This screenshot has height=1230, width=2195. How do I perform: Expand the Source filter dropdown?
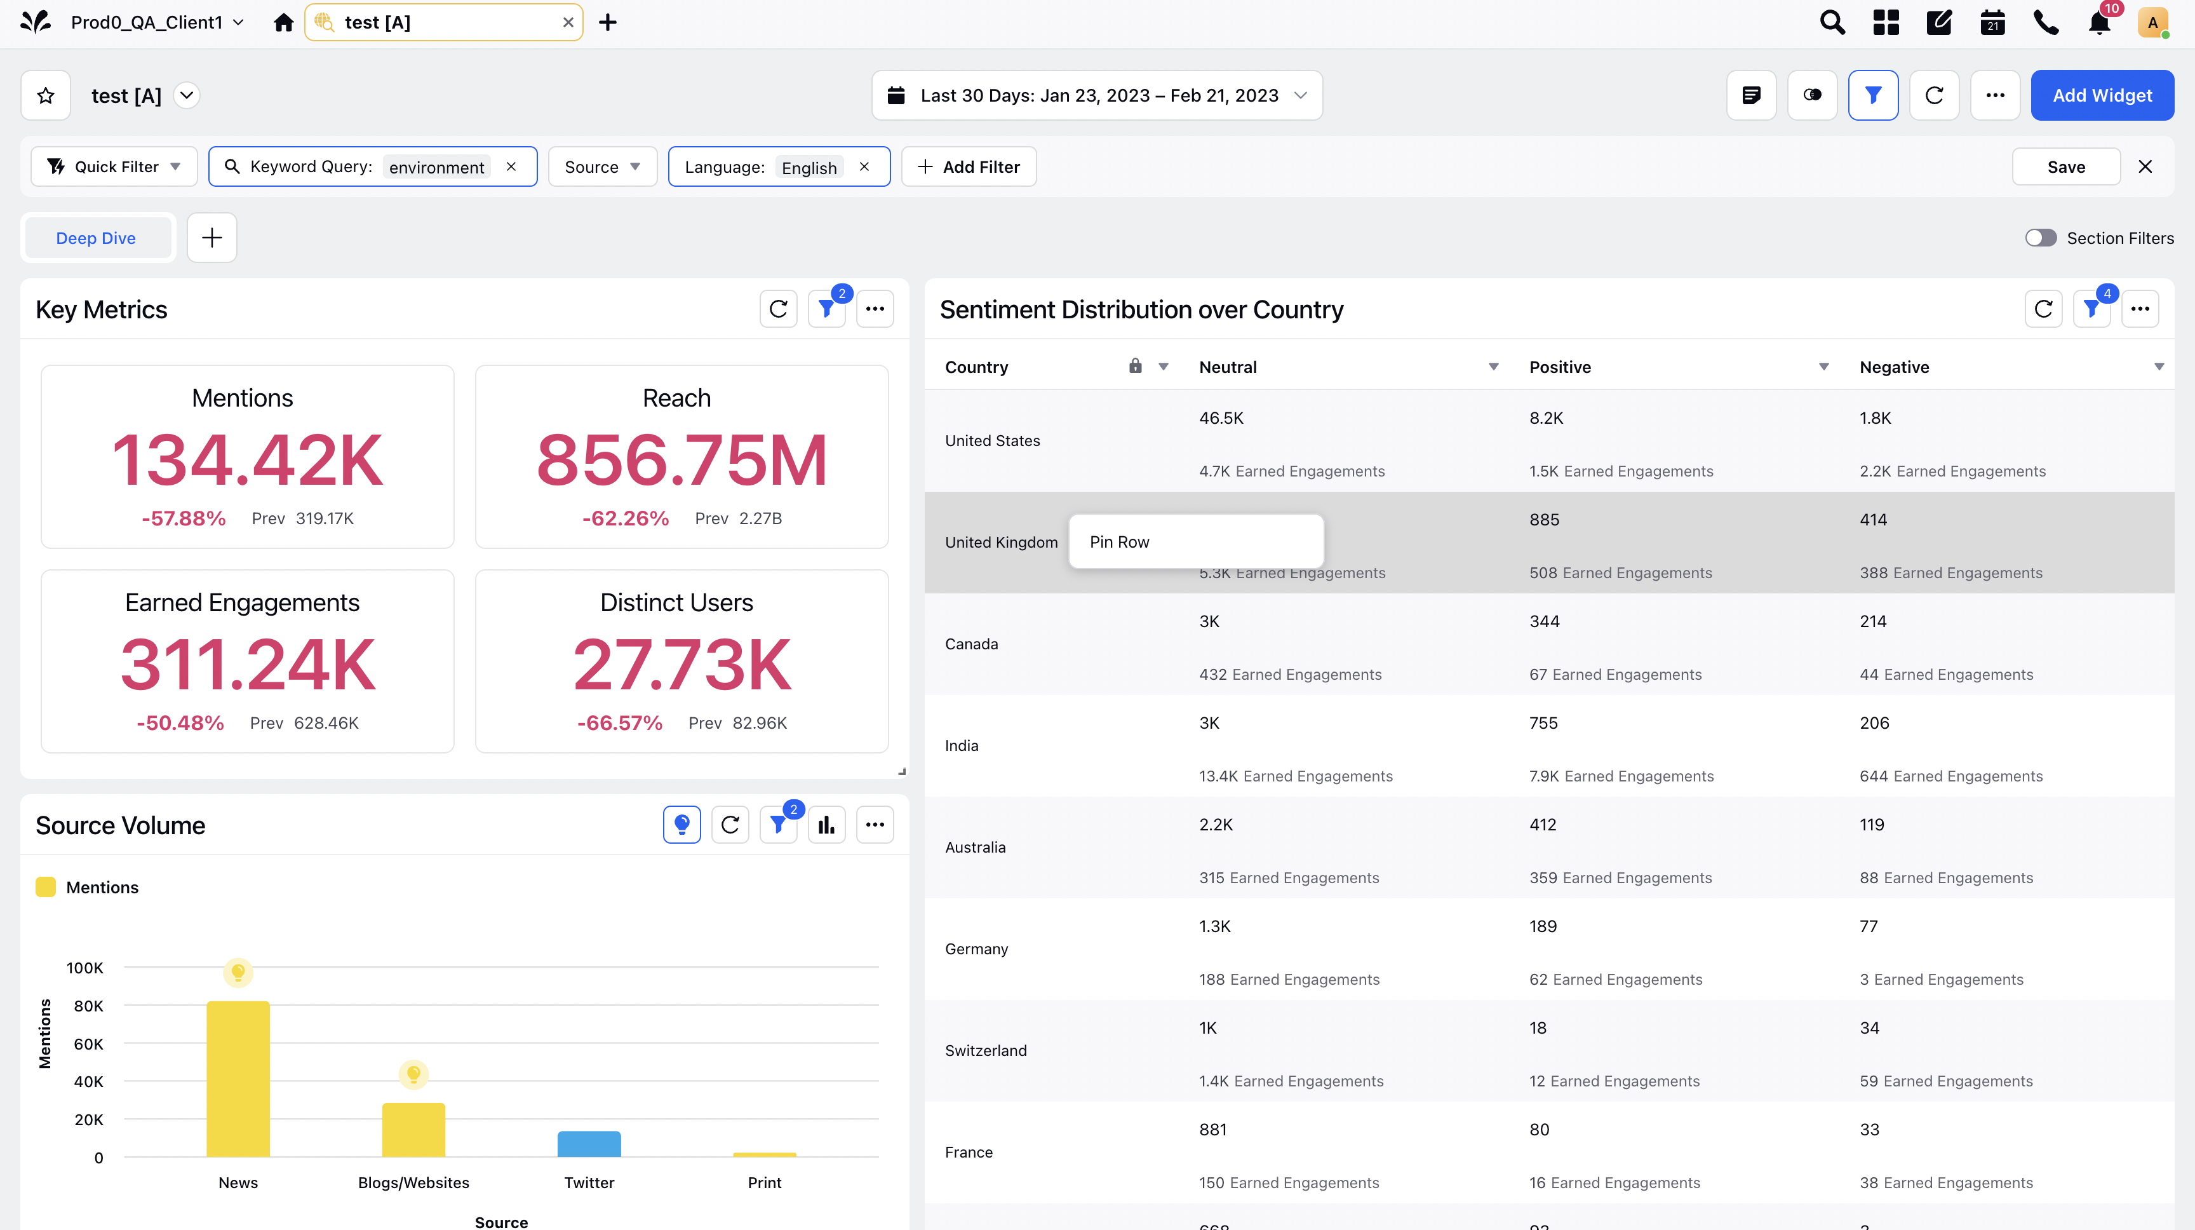603,166
